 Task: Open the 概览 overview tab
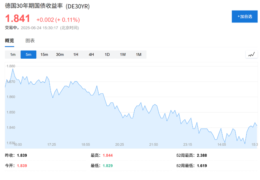(x=9, y=41)
